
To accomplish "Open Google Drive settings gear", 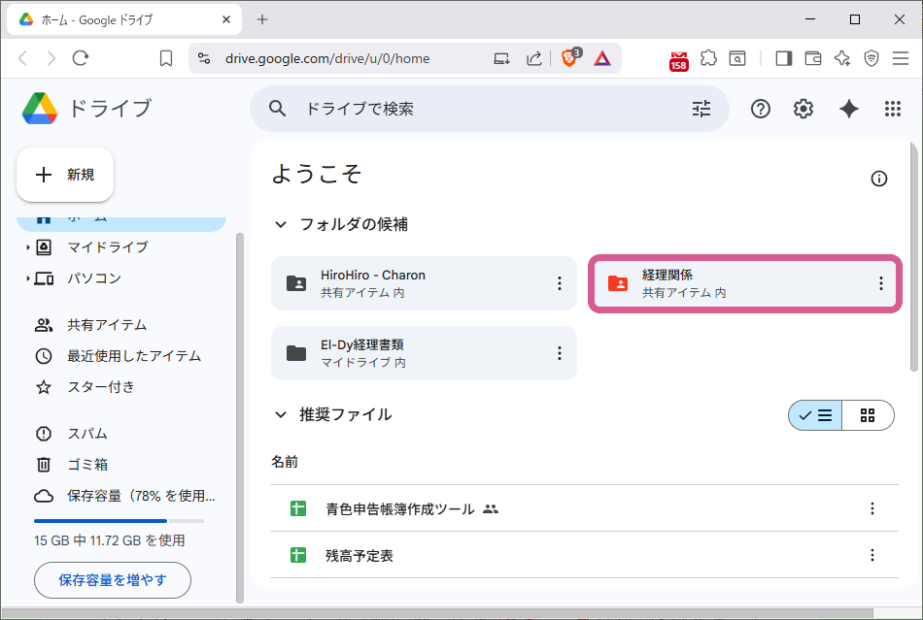I will point(803,109).
